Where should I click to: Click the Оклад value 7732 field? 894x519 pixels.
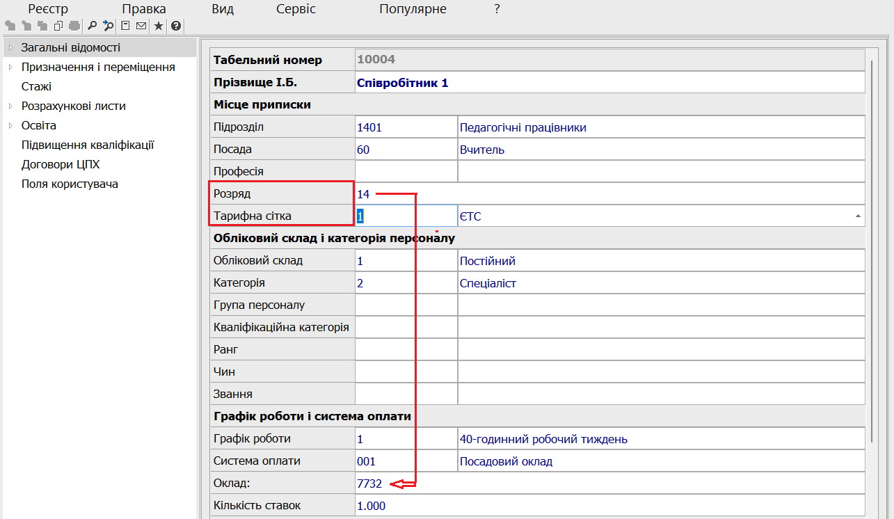610,484
